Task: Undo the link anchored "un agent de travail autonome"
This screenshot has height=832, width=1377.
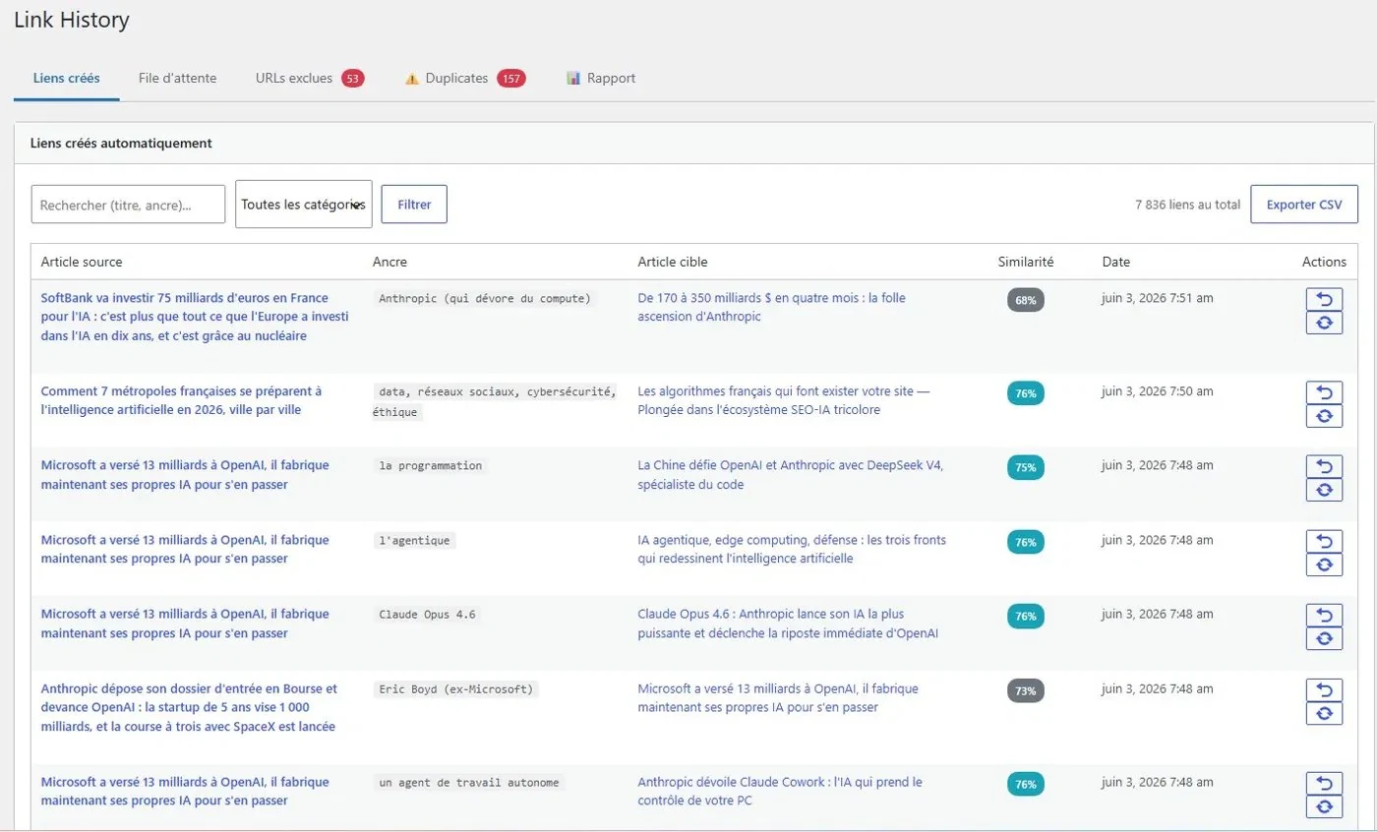Action: [1324, 784]
